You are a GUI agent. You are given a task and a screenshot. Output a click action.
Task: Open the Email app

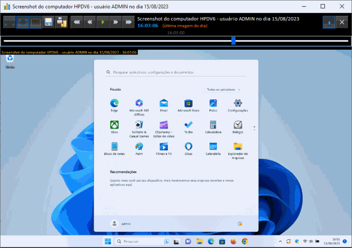[164, 106]
